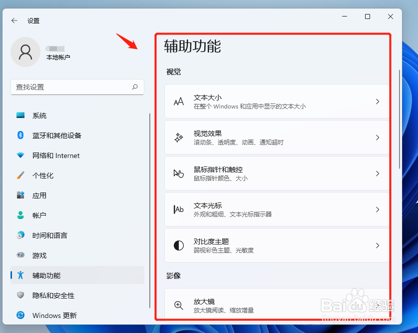Click the AA icon for 文本大小
Viewport: 418px width, 333px height.
coord(179,101)
